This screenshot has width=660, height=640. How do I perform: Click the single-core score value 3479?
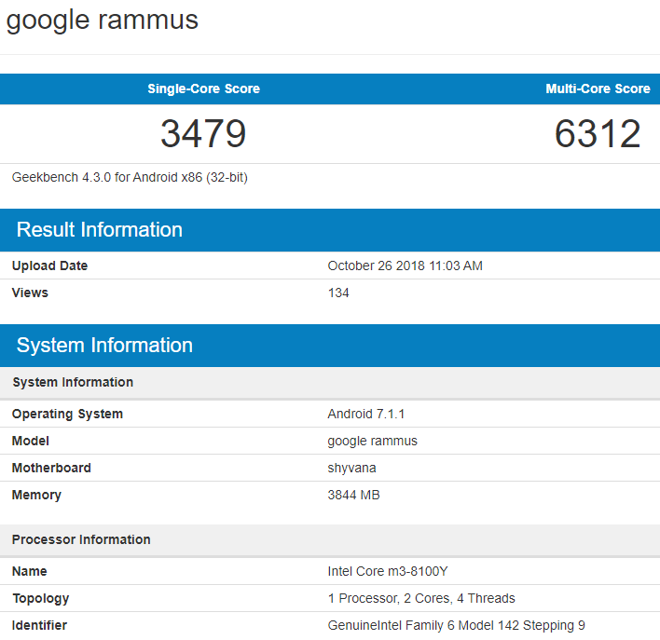coord(203,134)
